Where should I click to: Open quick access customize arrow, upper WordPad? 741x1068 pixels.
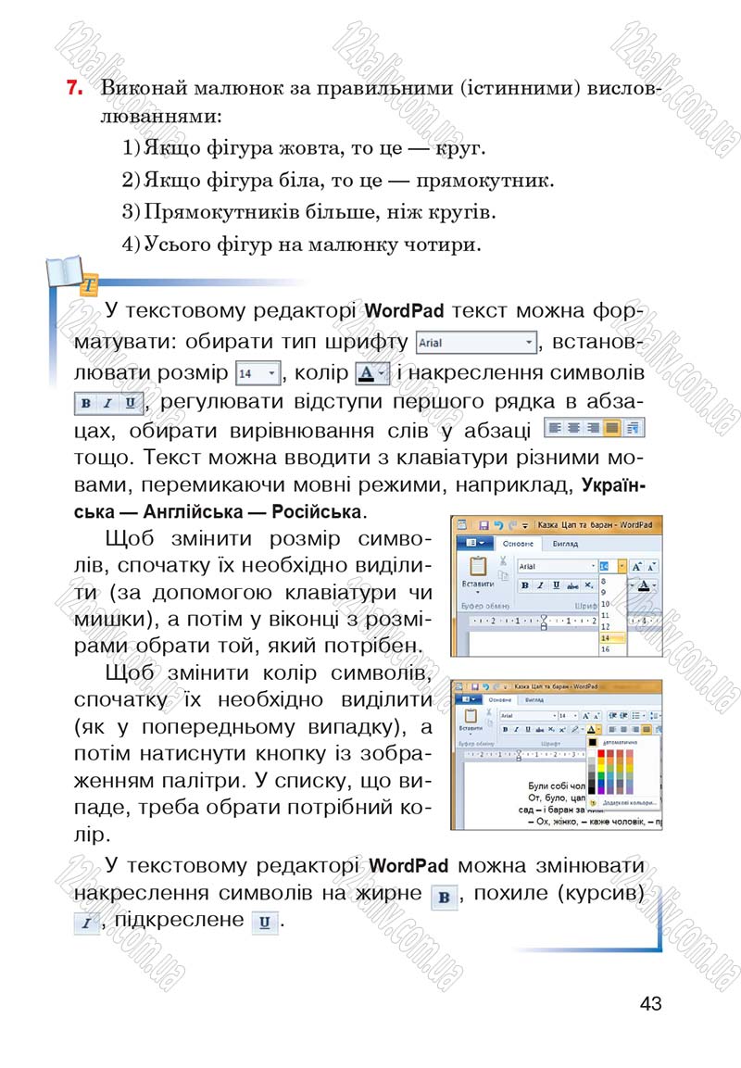coord(525,526)
